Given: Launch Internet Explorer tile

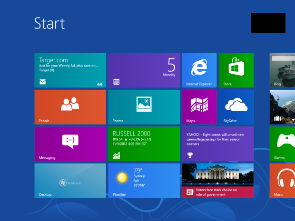Looking at the screenshot, I should pyautogui.click(x=199, y=70).
